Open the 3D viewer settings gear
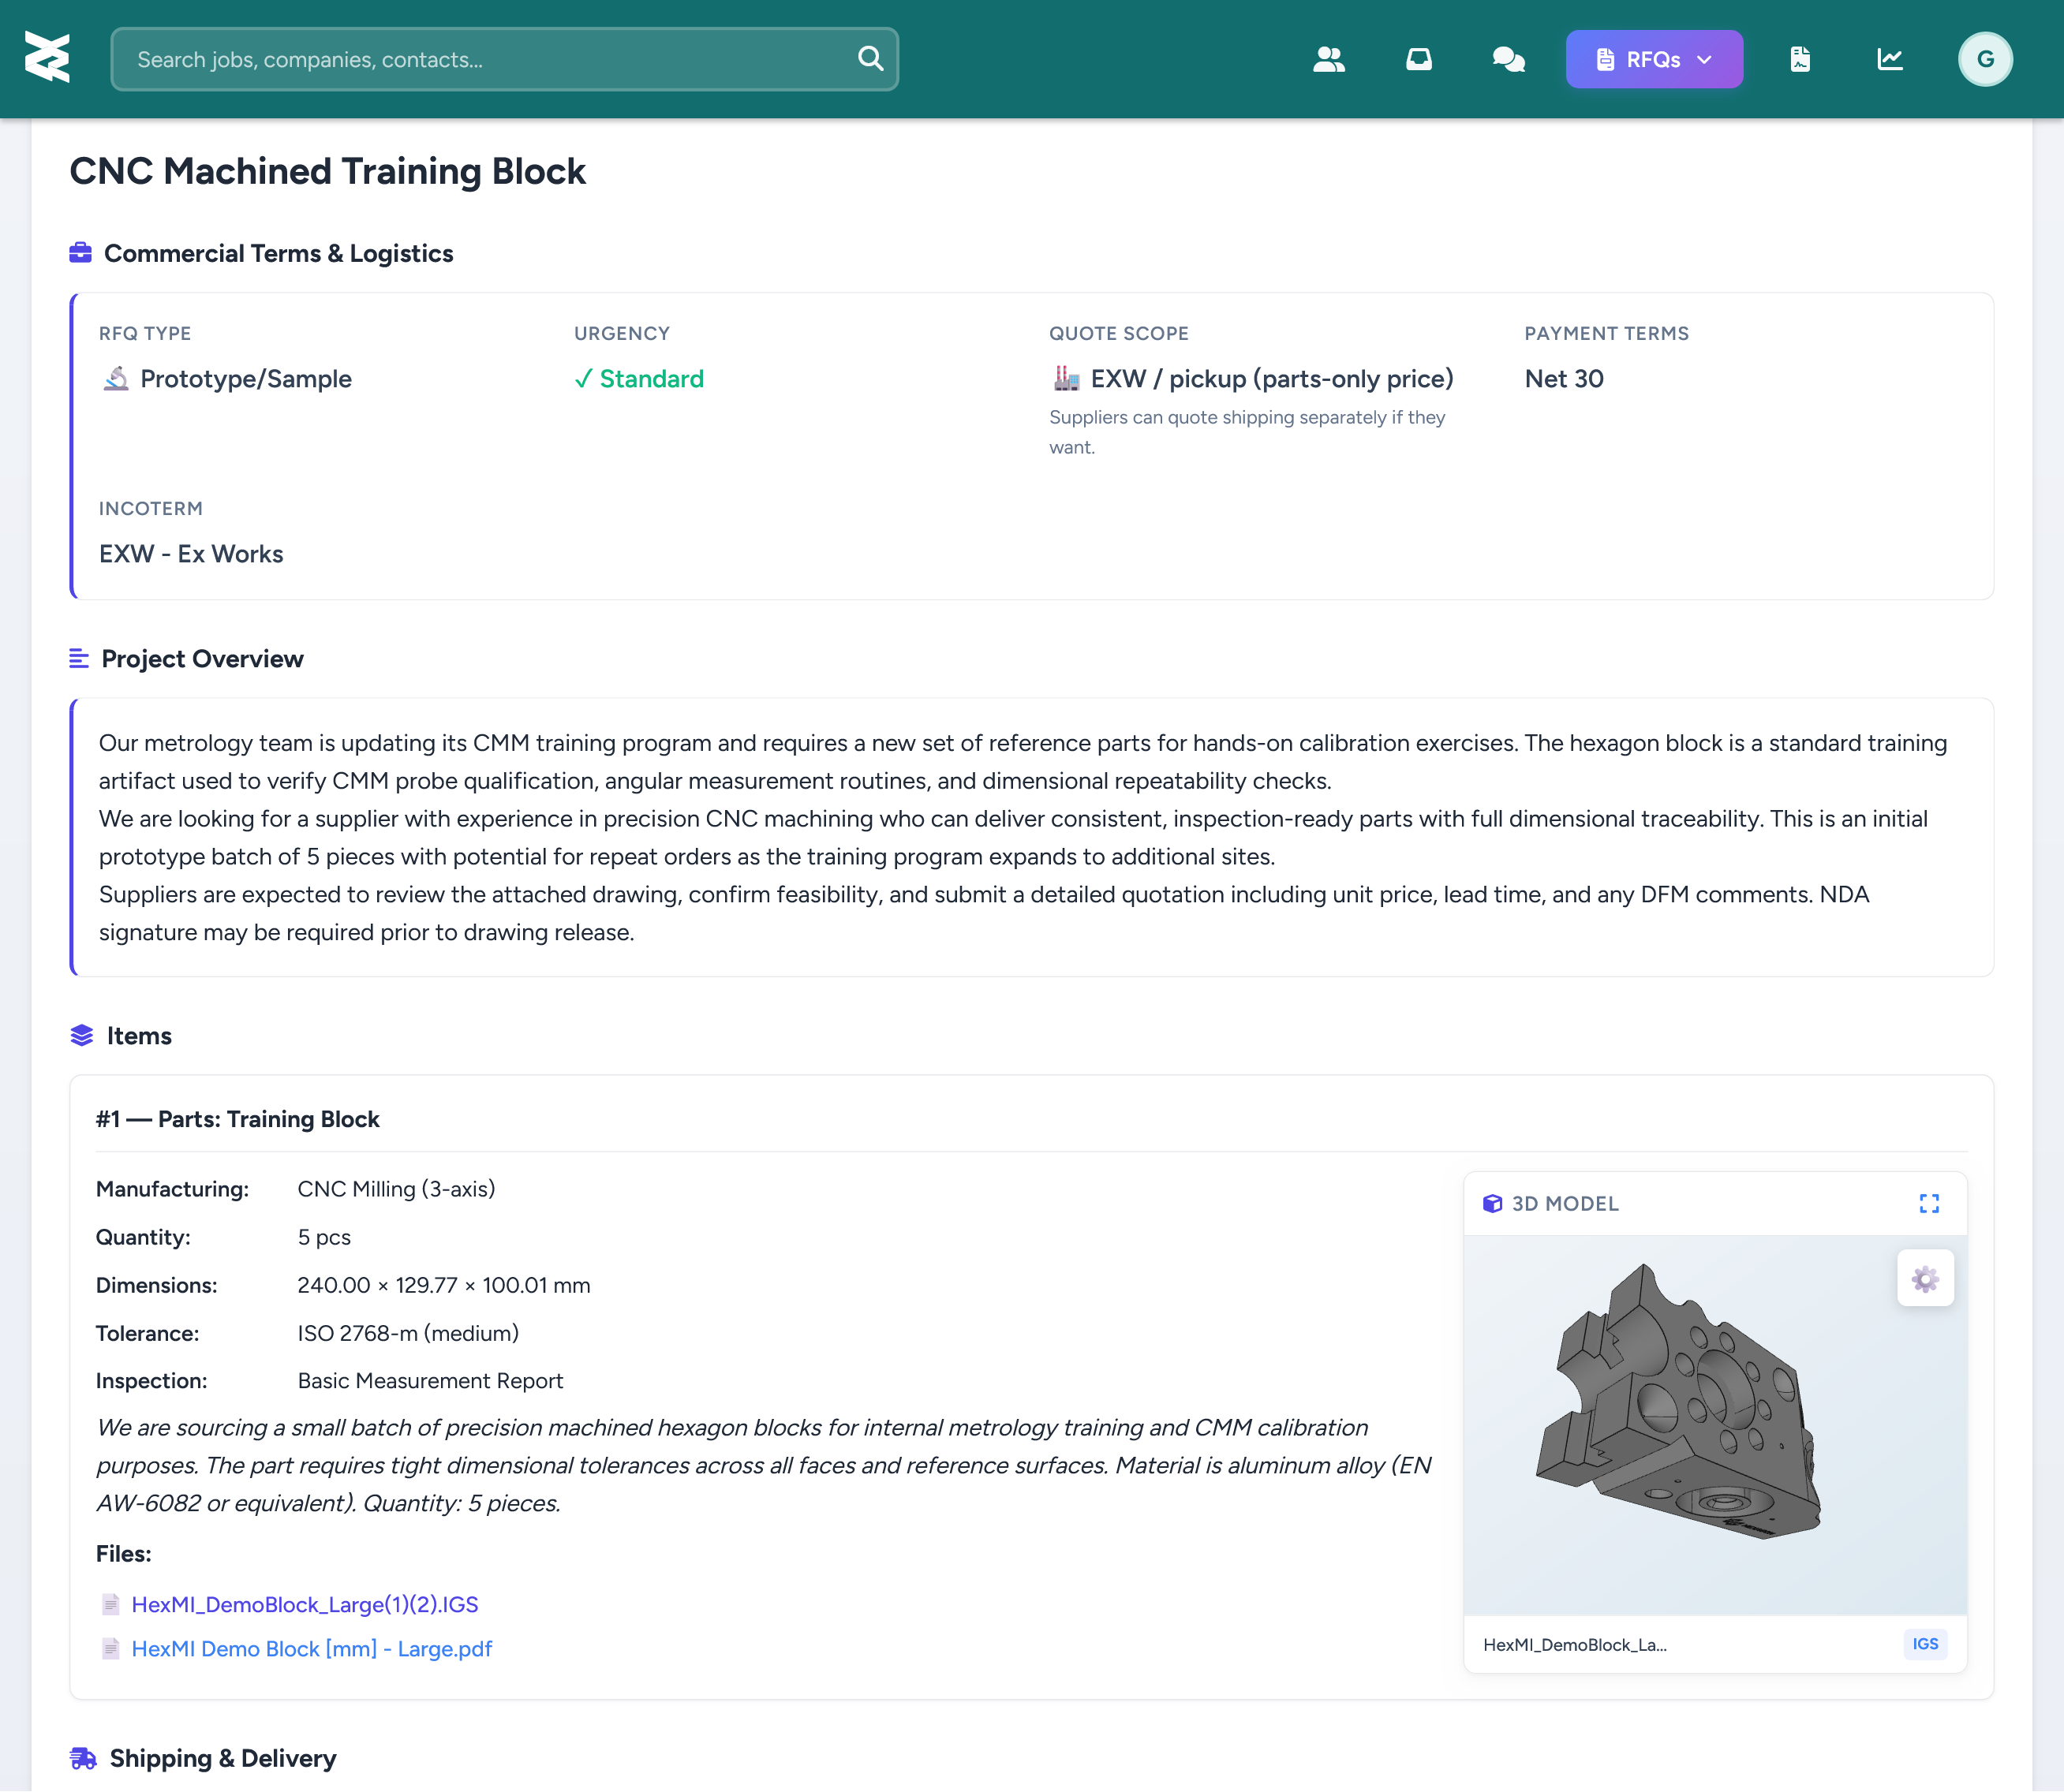 coord(1925,1278)
